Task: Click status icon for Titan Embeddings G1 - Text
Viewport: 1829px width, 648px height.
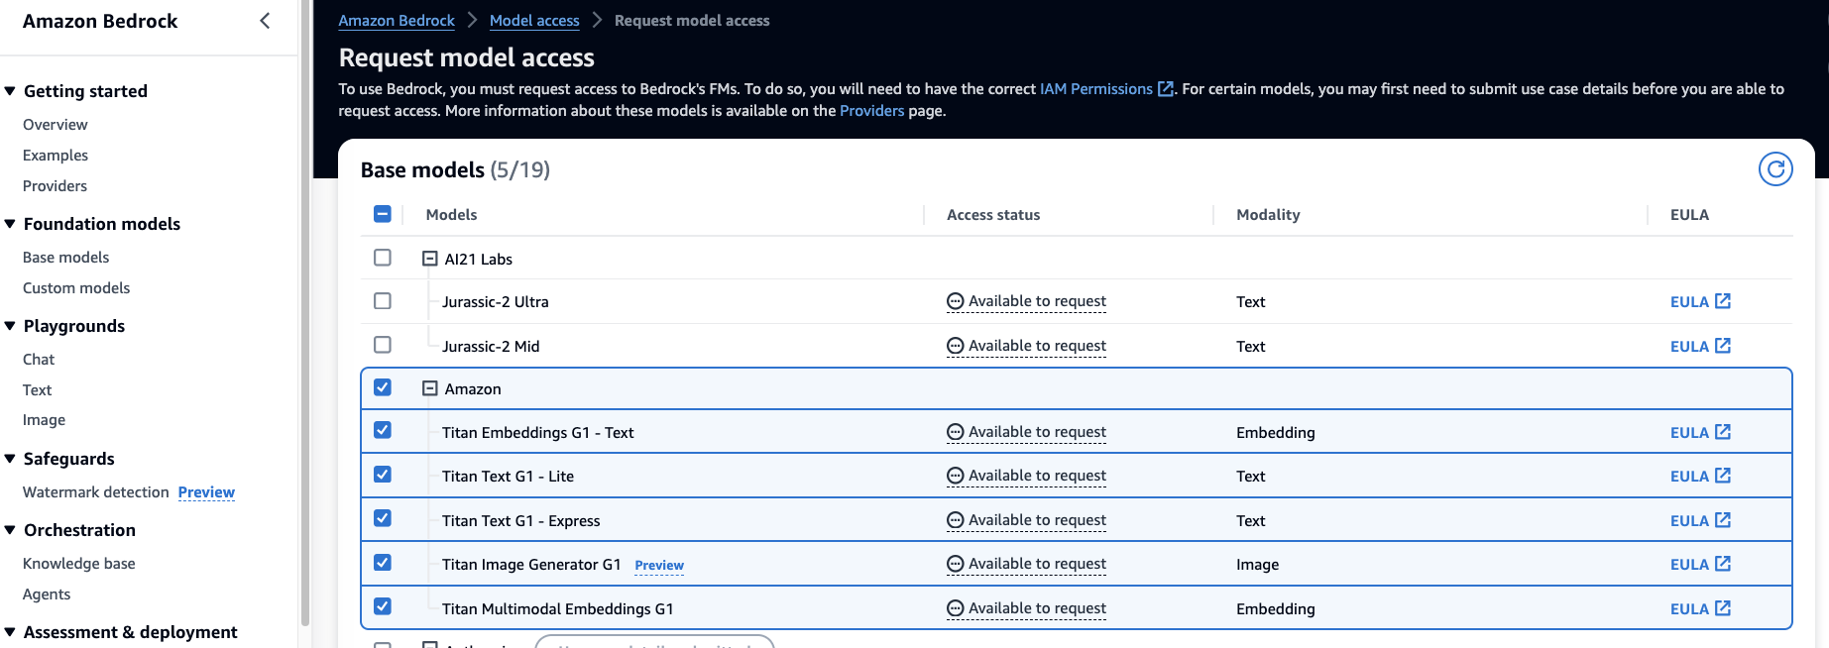Action: pos(955,432)
